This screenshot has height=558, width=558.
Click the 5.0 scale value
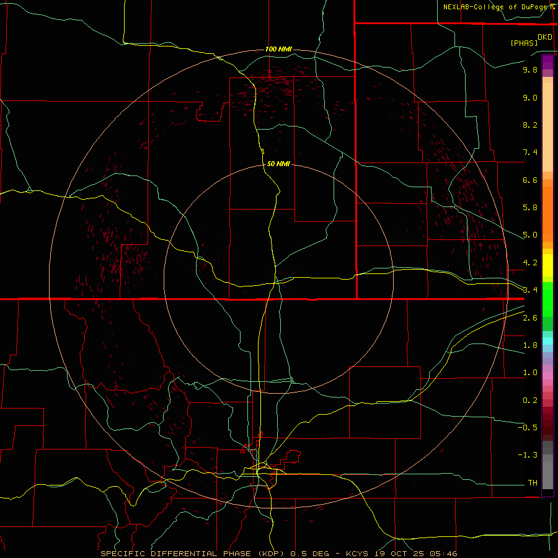pyautogui.click(x=530, y=235)
